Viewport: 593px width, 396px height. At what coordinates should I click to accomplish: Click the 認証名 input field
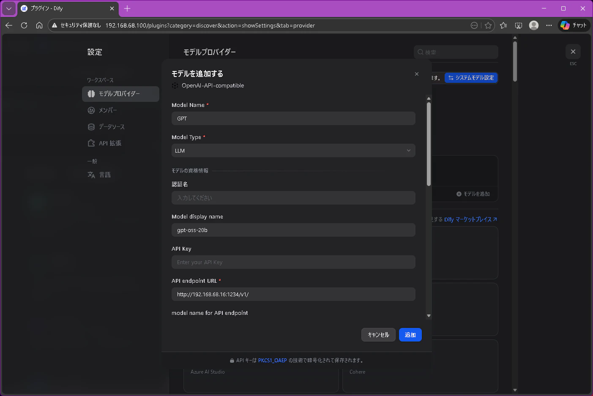click(x=293, y=198)
